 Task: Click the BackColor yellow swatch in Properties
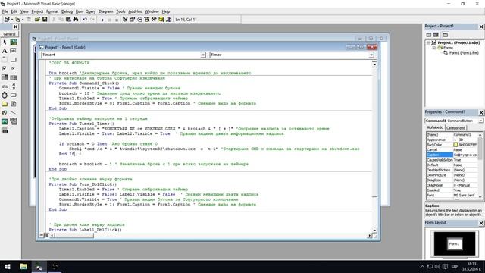click(x=455, y=145)
